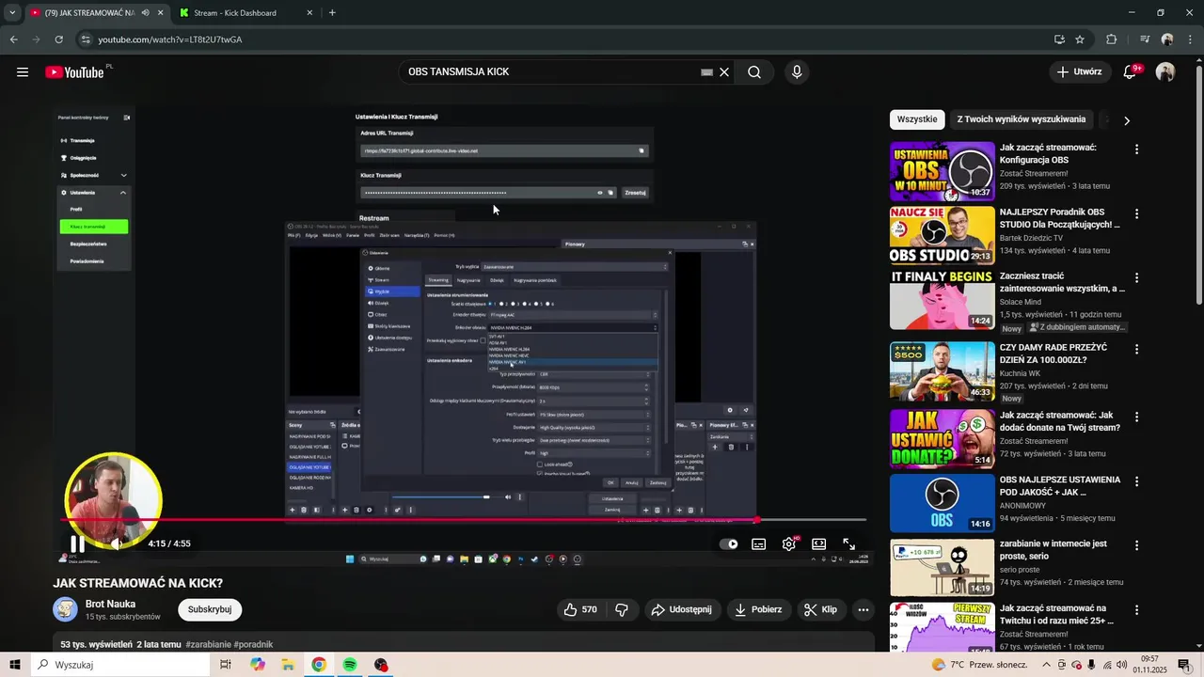Open File Explorer from the taskbar
1204x677 pixels.
[x=288, y=665]
